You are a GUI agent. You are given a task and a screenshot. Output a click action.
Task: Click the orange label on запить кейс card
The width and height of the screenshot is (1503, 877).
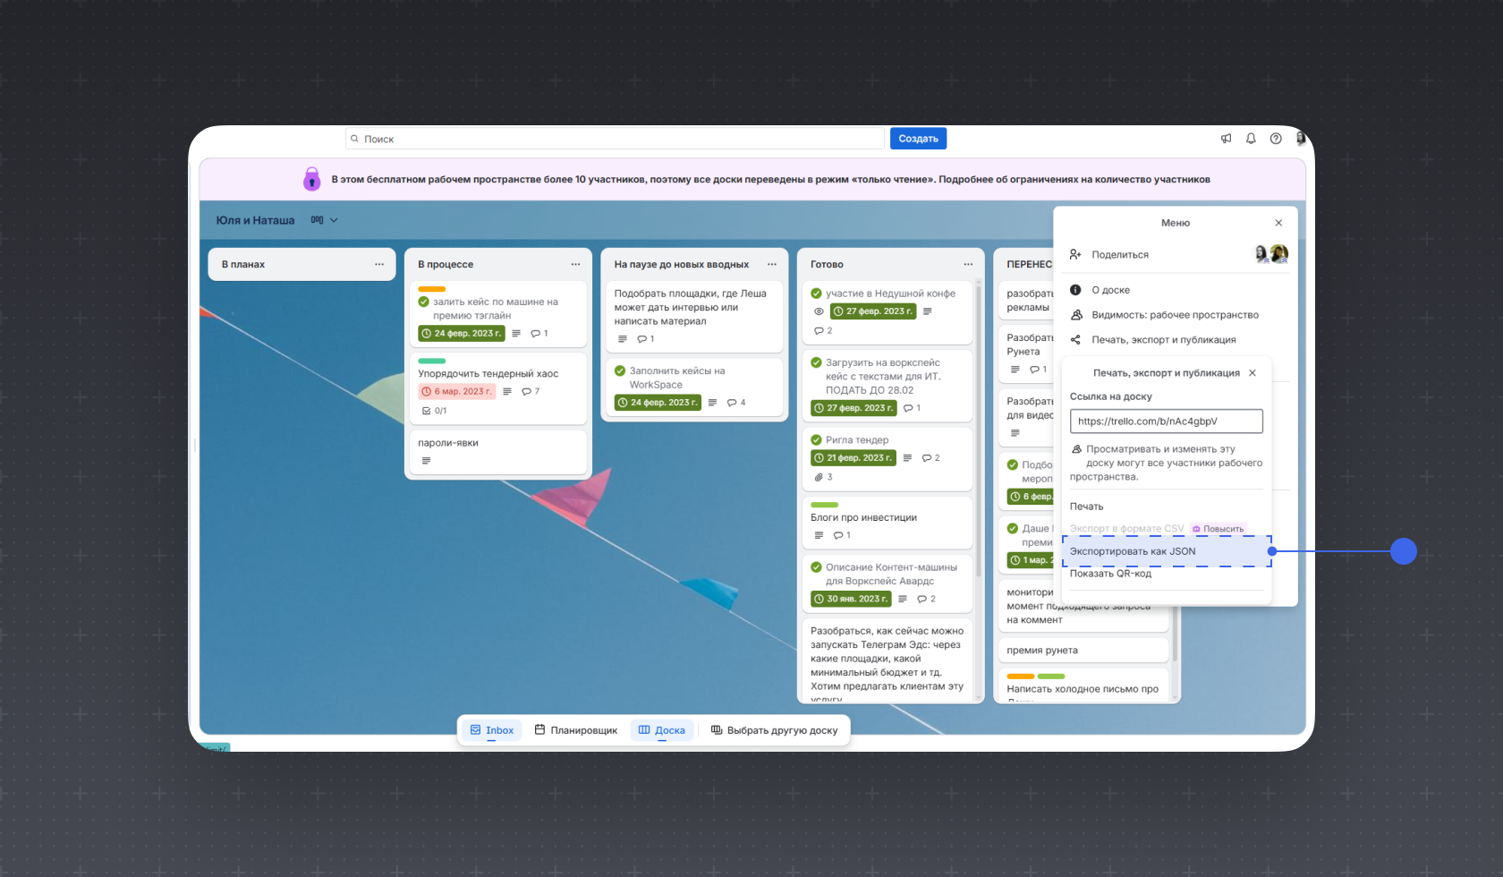click(431, 289)
